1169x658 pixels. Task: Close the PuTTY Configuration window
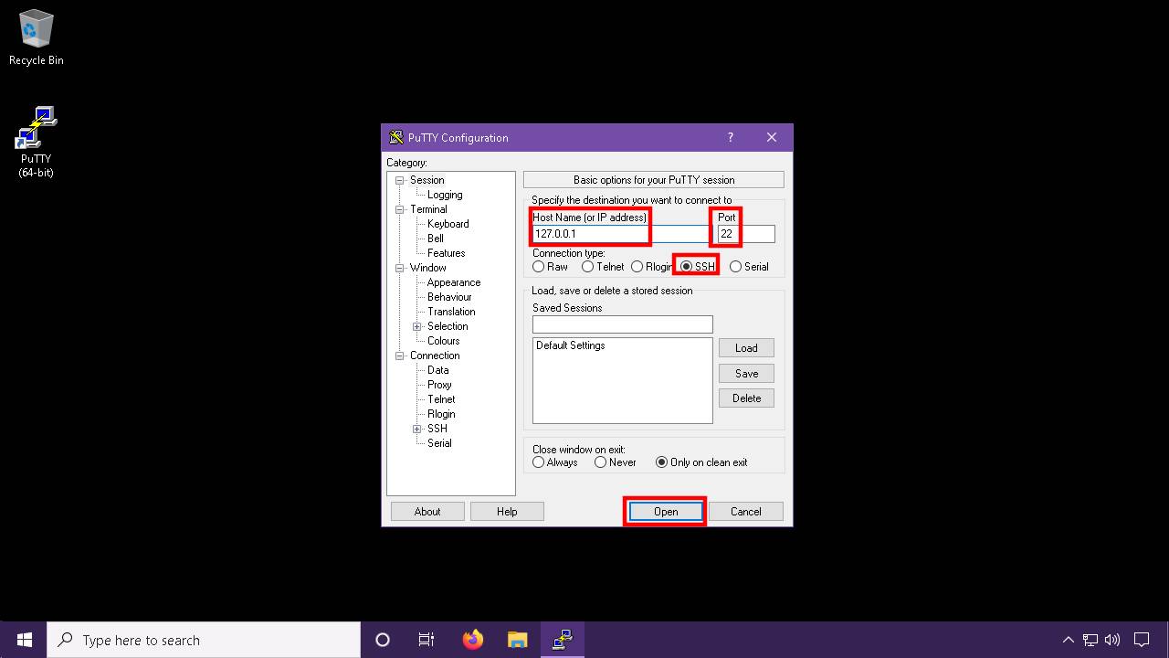(x=772, y=138)
